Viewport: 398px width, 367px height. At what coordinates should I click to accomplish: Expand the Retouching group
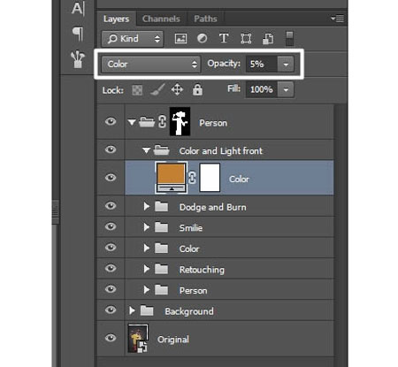tap(146, 269)
